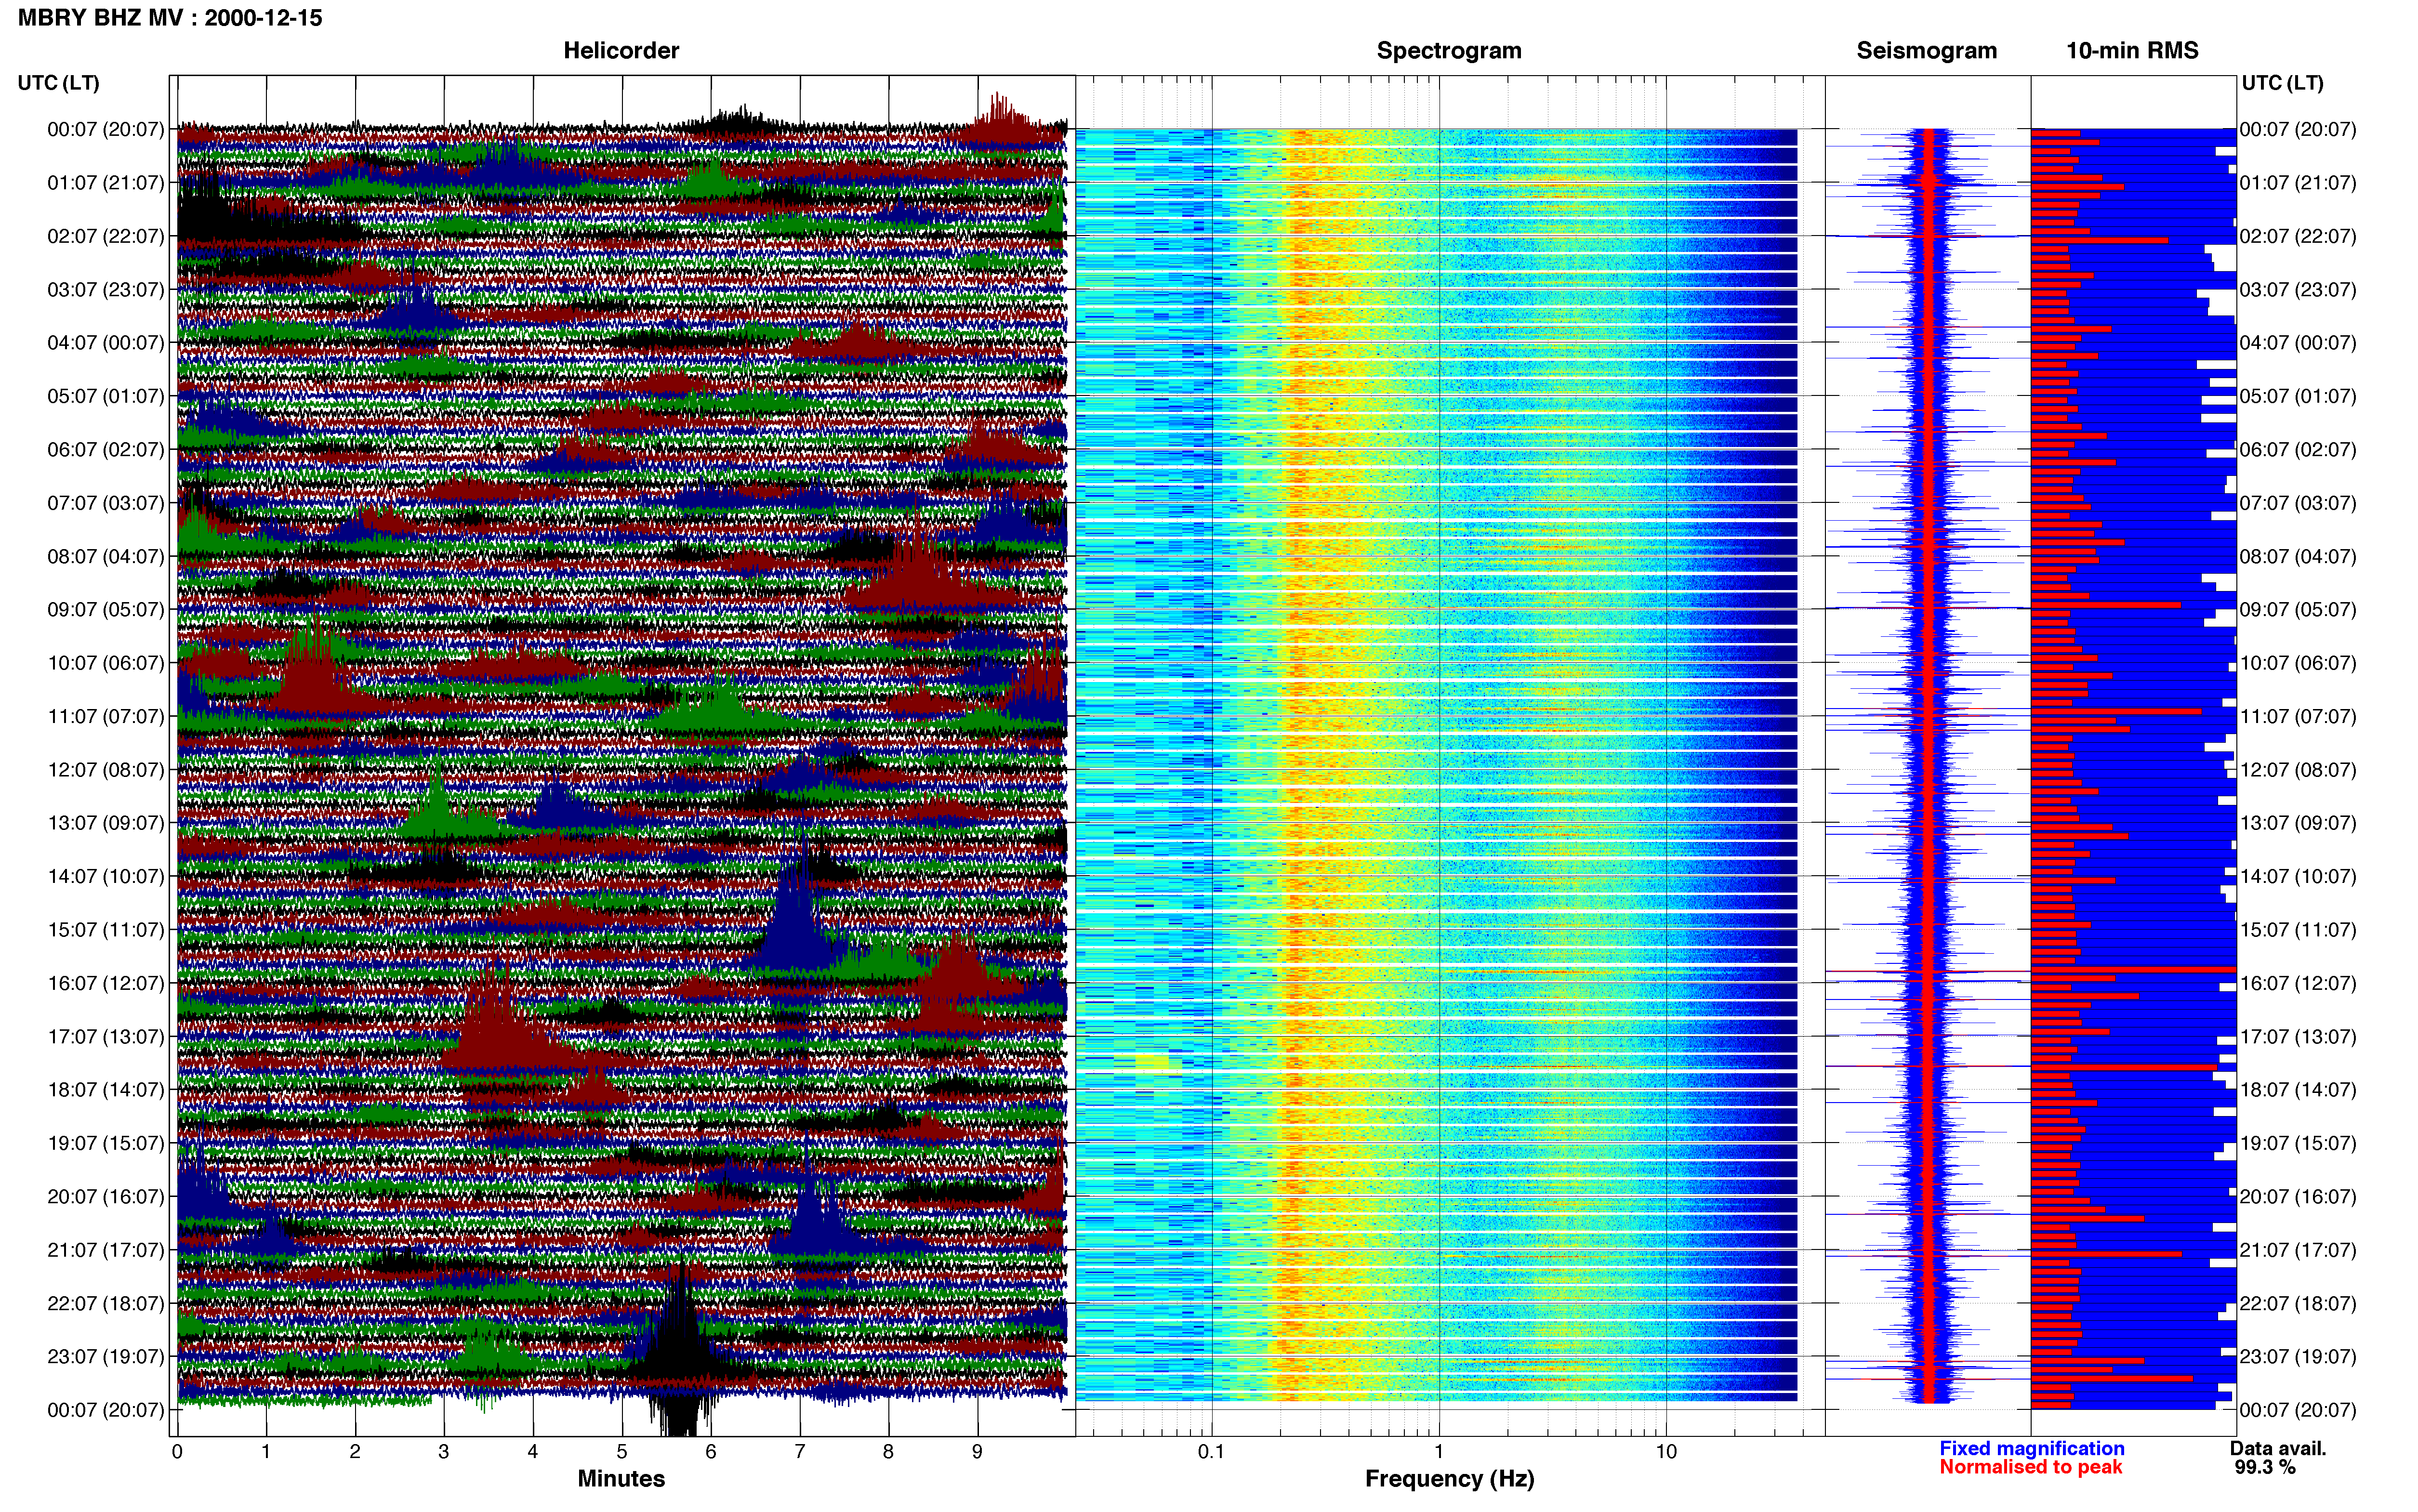Click left time label '06:07 (02:07)'

pos(106,449)
